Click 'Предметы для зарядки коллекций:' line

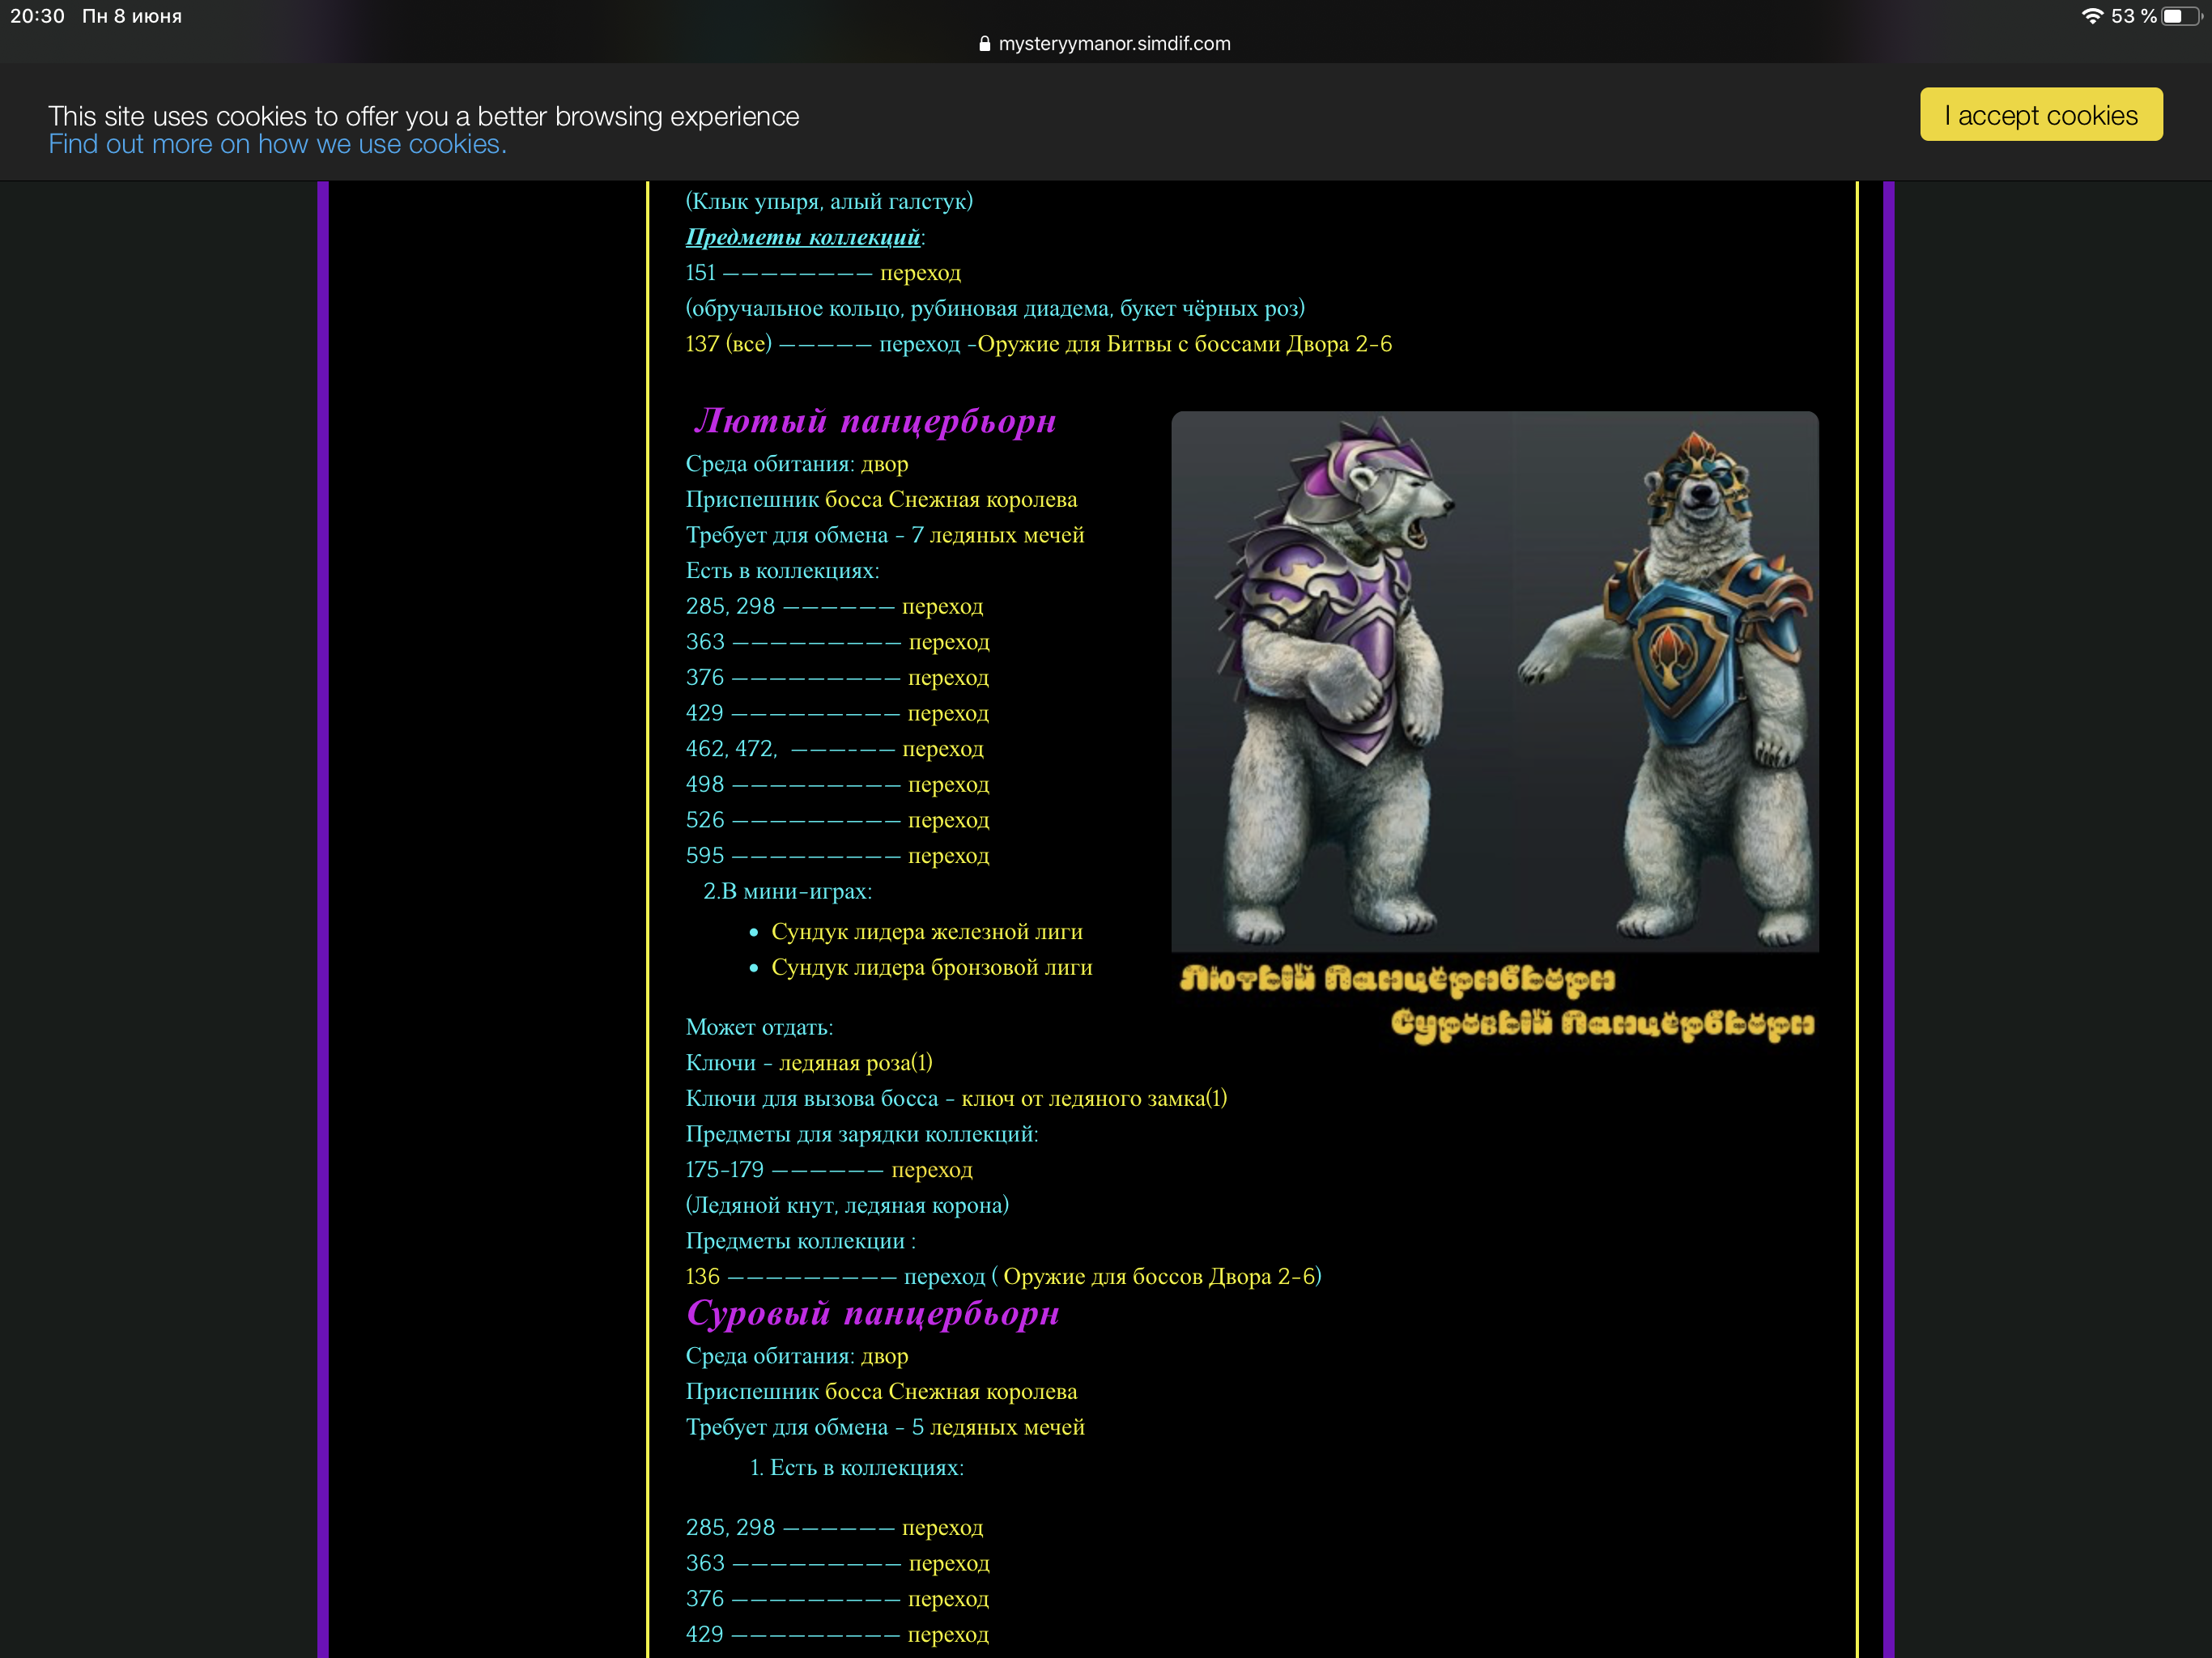point(862,1134)
